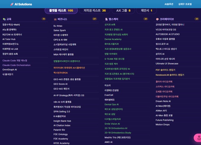Click the 교육 category books icon
The height and width of the screenshot is (145, 201).
pyautogui.click(x=4, y=19)
